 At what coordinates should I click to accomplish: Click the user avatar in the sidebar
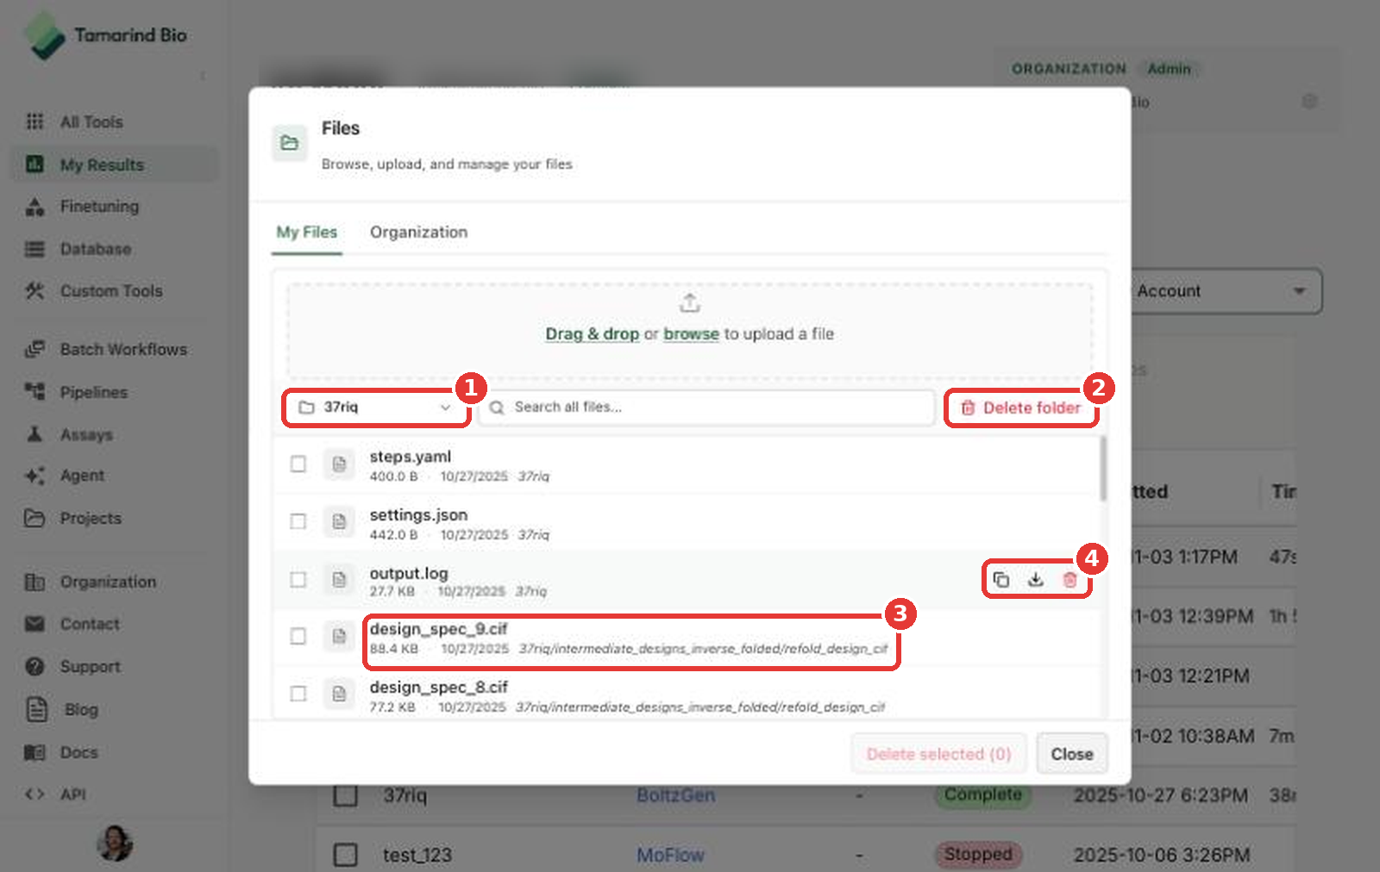click(x=115, y=843)
